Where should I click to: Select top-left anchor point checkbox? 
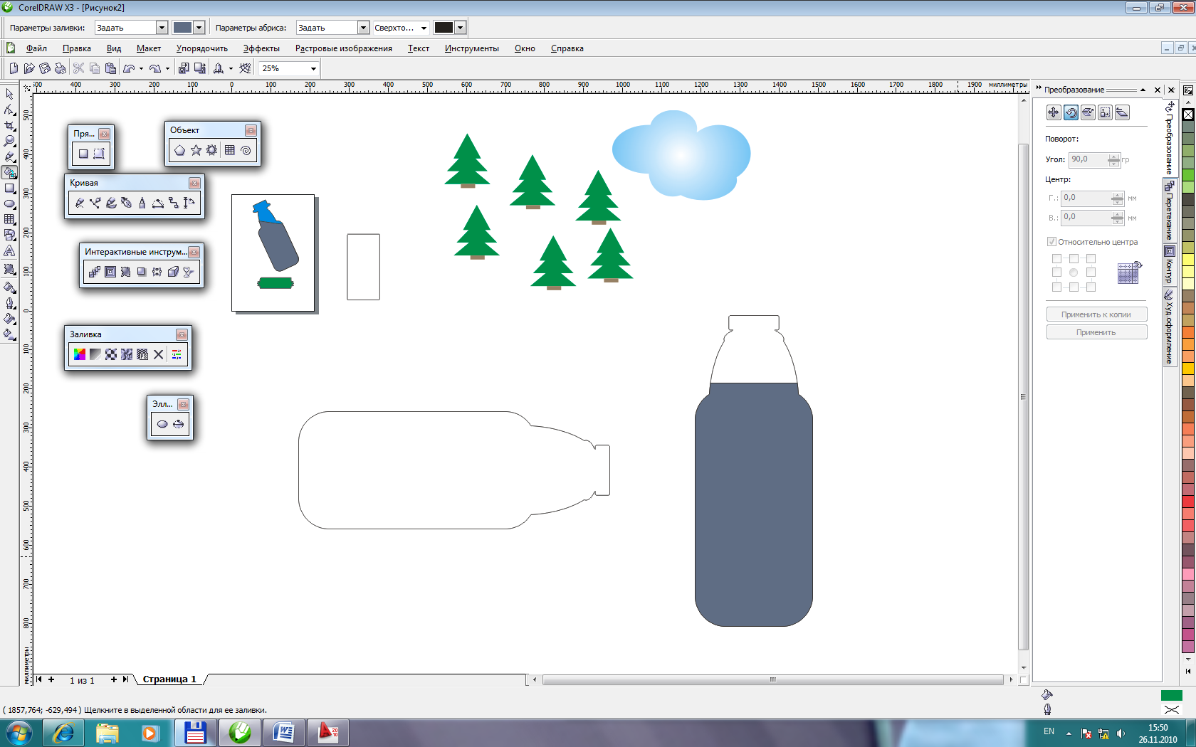pos(1056,259)
